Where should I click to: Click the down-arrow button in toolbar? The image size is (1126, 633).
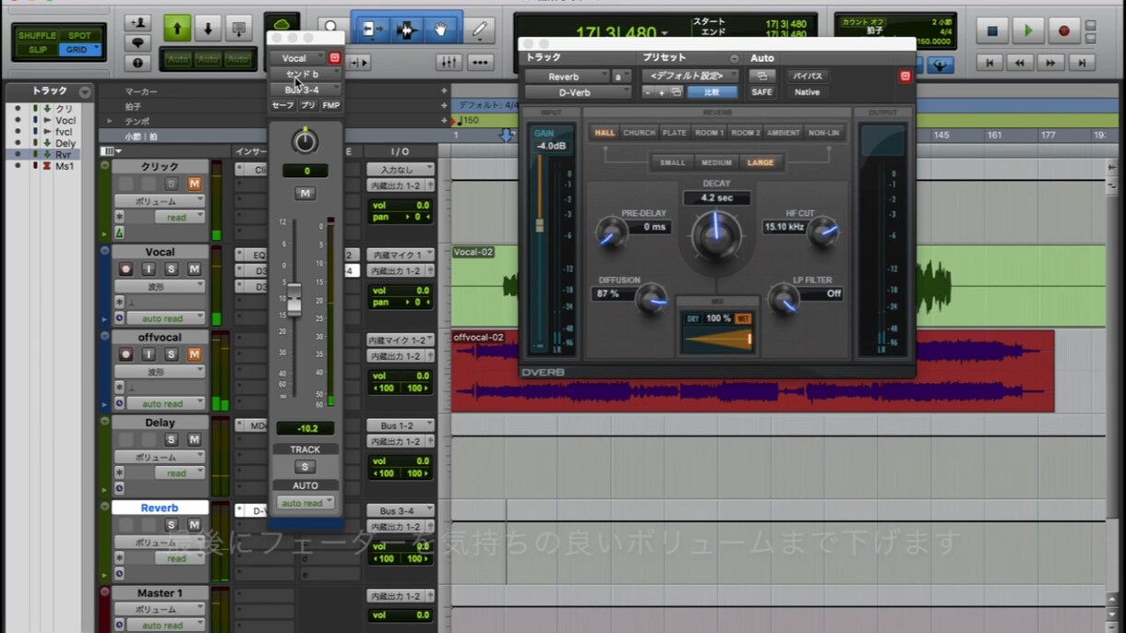coord(208,30)
